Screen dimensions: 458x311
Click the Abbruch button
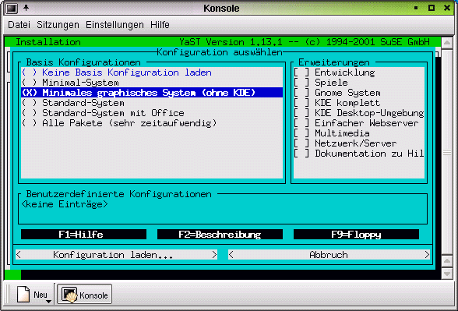coord(329,255)
